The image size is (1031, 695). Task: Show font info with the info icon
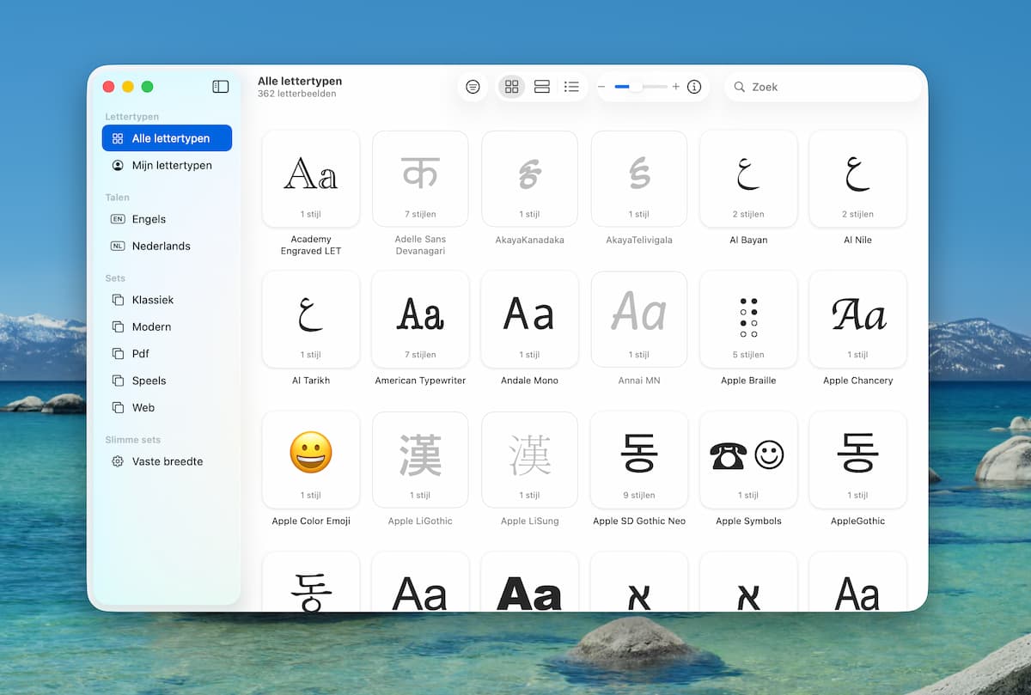click(695, 87)
